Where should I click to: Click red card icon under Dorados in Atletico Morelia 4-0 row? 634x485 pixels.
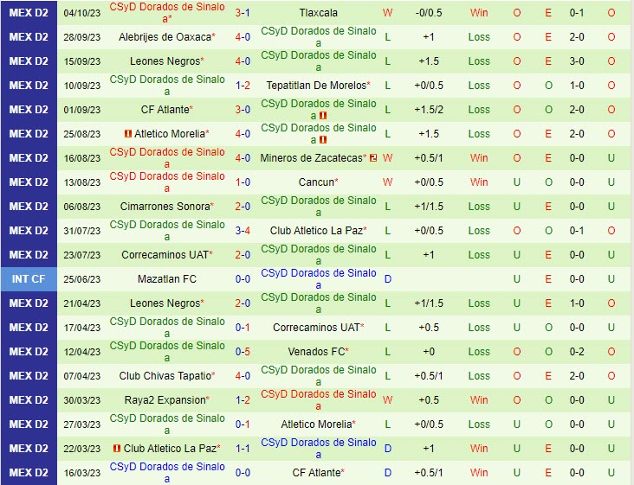coord(323,140)
